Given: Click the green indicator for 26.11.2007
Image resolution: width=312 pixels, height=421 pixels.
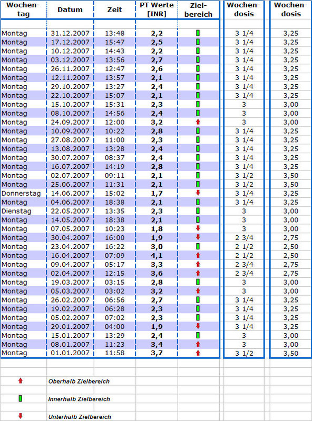Looking at the screenshot, I should [198, 69].
